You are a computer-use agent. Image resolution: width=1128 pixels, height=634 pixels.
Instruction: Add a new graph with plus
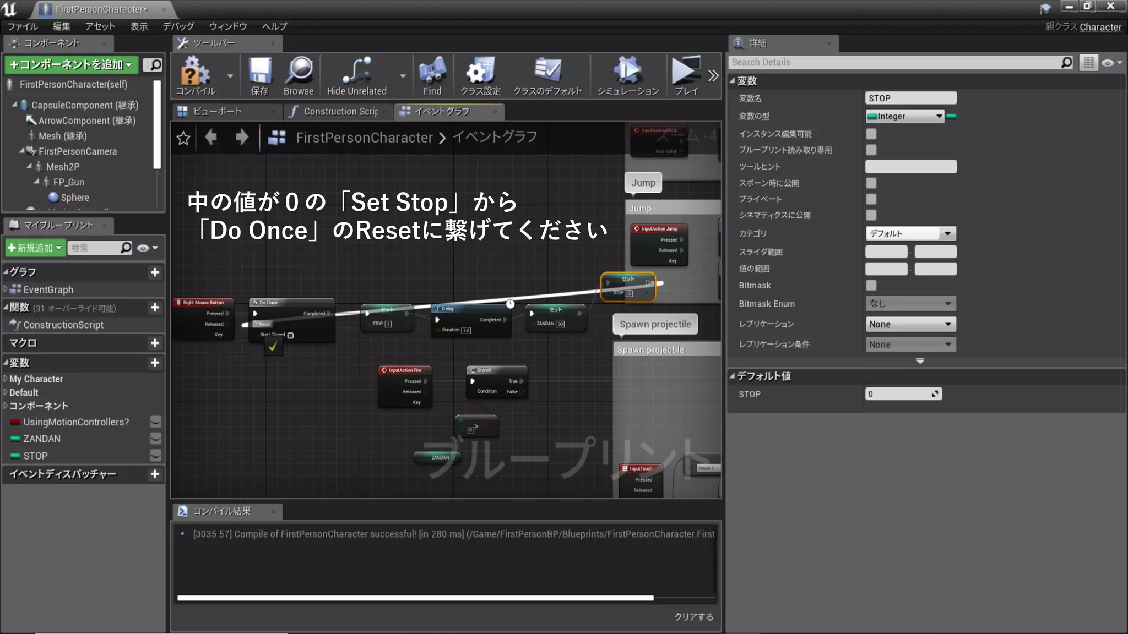155,272
